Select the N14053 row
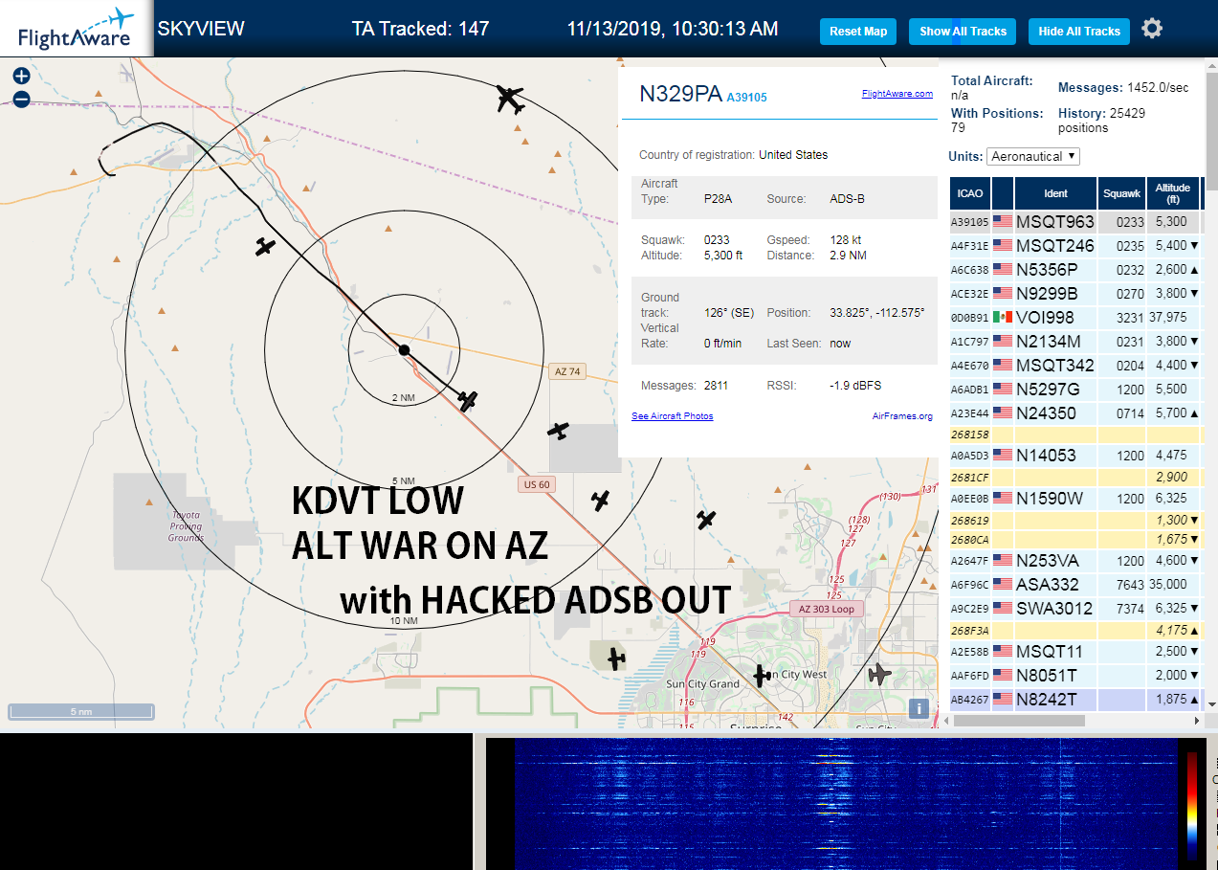Image resolution: width=1218 pixels, height=870 pixels. [1075, 456]
